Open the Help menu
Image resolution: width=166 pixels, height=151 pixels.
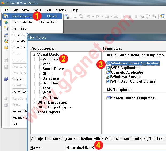click(75, 10)
